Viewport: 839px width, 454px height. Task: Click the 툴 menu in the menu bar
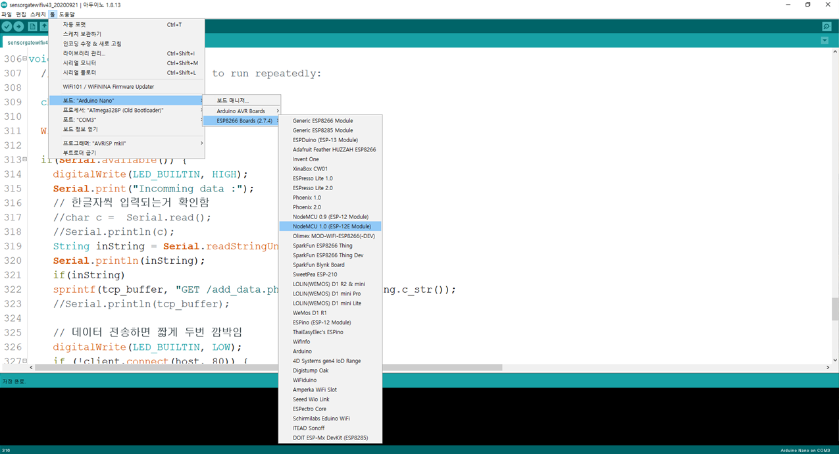click(52, 14)
